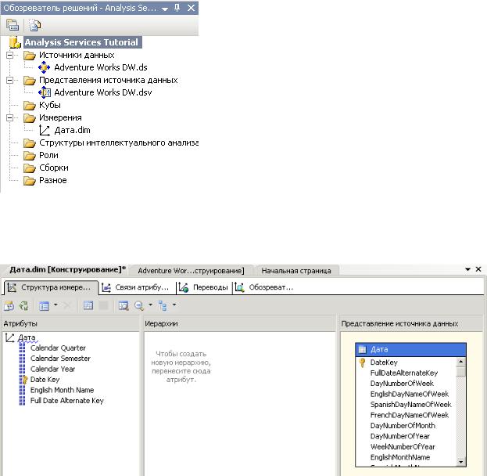Select SpanishDayNameOfWeek column

pyautogui.click(x=410, y=405)
